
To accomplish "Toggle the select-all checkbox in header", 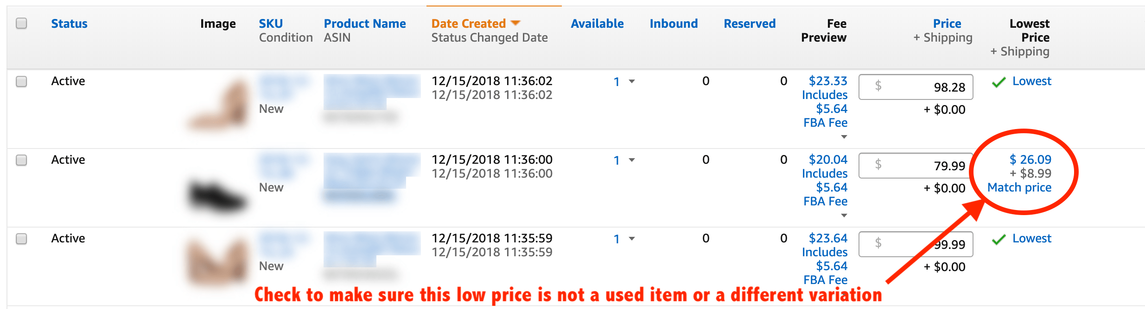I will tap(21, 23).
